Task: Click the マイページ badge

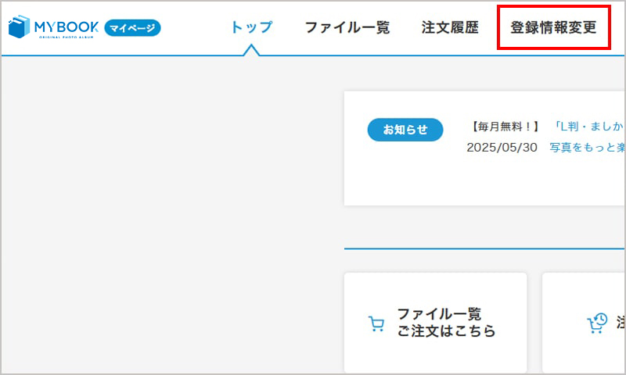Action: point(132,28)
